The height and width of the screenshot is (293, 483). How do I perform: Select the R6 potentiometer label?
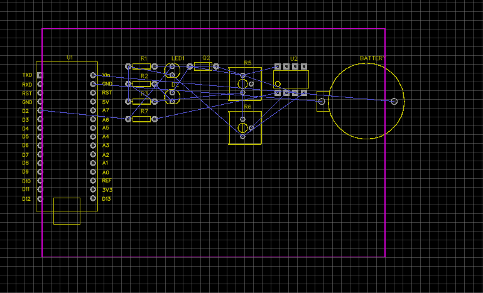(x=247, y=107)
